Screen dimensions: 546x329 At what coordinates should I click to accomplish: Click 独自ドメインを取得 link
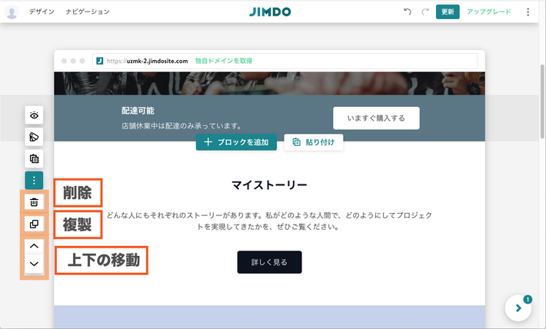[224, 61]
